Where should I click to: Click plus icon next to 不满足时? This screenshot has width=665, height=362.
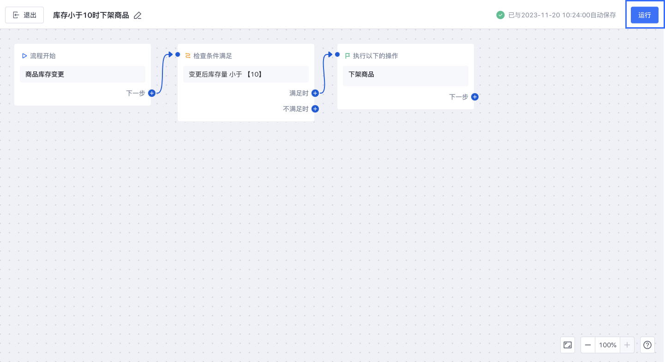point(315,109)
